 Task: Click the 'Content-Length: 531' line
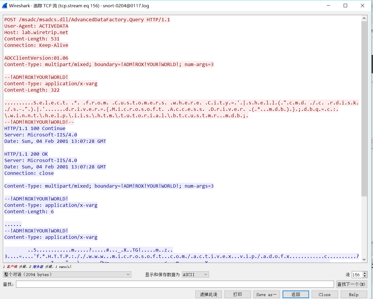[32, 39]
